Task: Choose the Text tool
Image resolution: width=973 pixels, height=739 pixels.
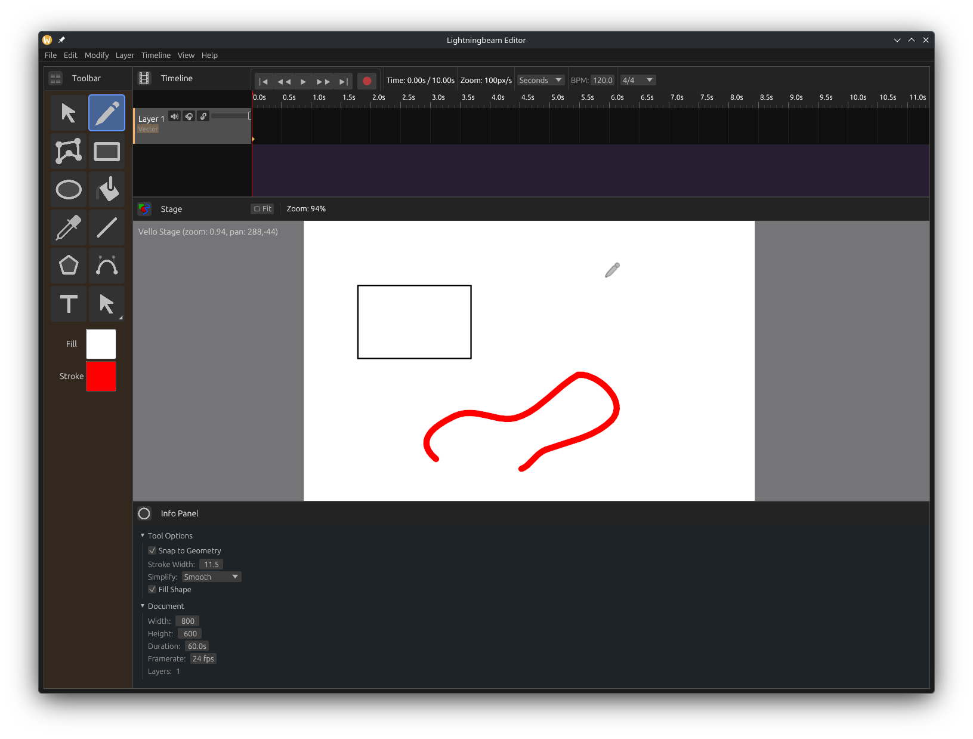Action: click(x=68, y=304)
